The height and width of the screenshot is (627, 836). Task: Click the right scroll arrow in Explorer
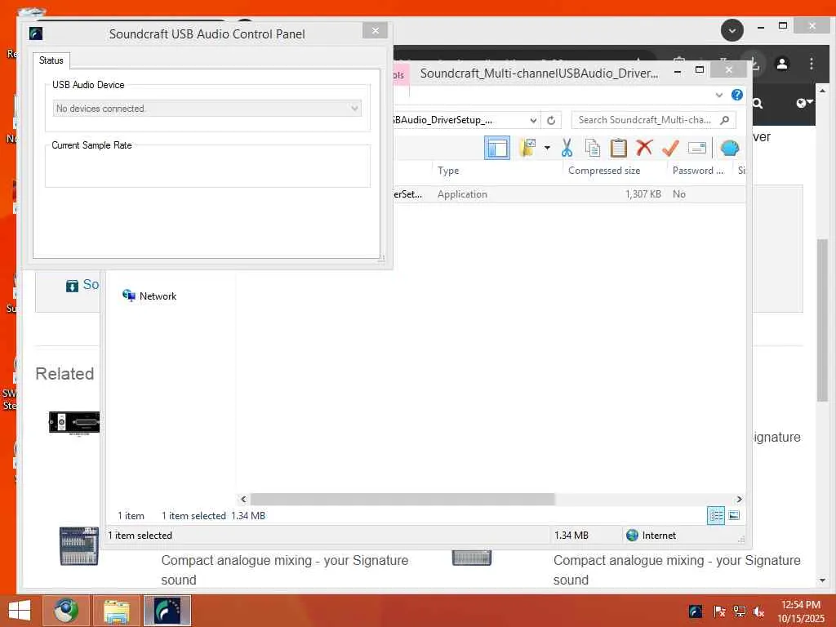pos(739,499)
